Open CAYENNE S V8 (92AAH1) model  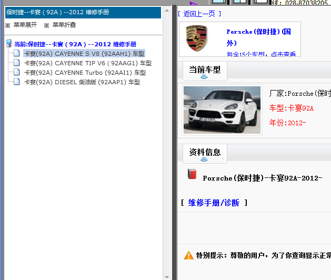(84, 54)
